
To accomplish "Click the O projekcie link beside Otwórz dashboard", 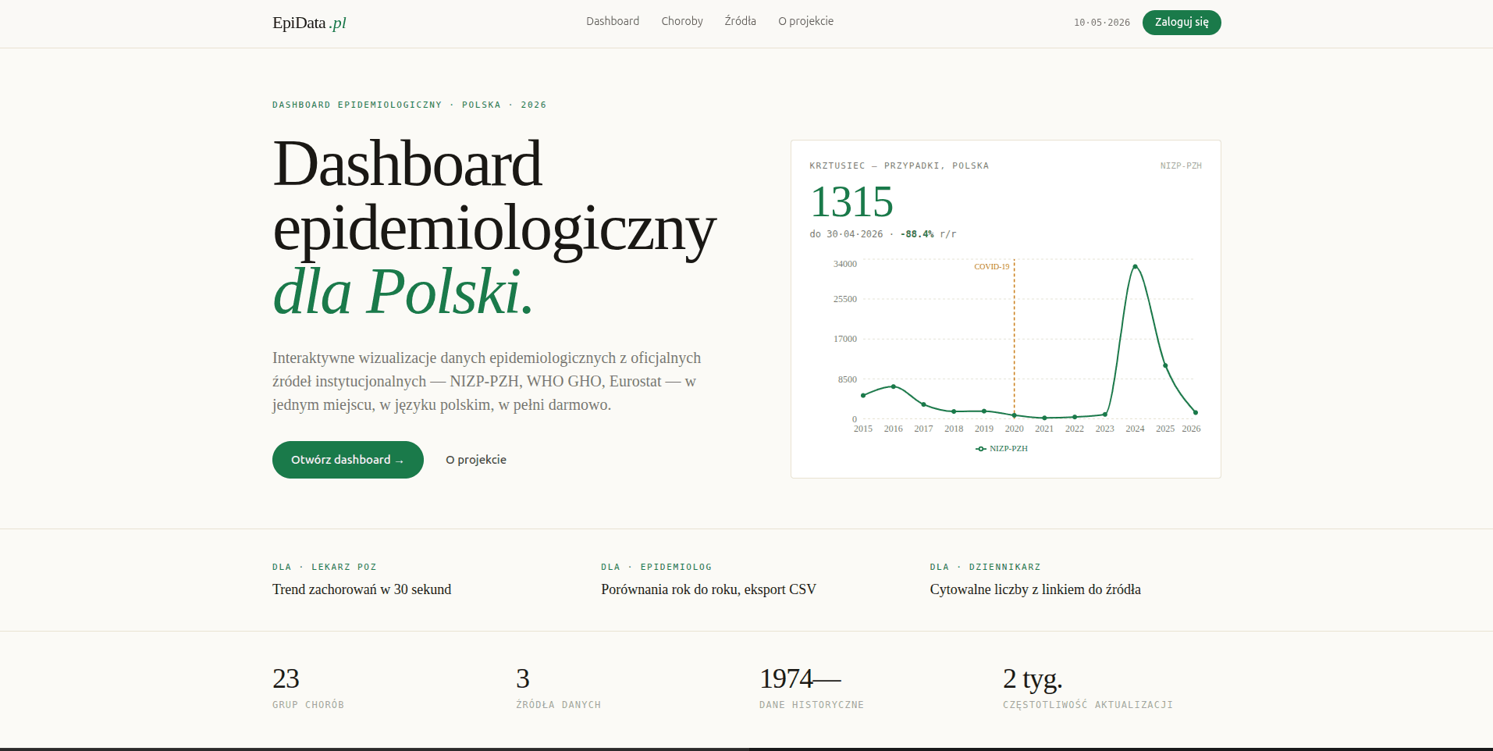I will (476, 460).
